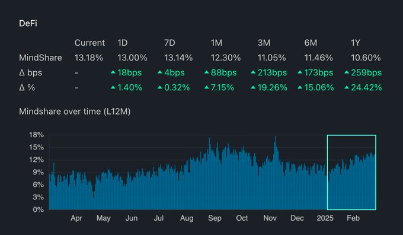Click the 15.06% change value

point(319,87)
